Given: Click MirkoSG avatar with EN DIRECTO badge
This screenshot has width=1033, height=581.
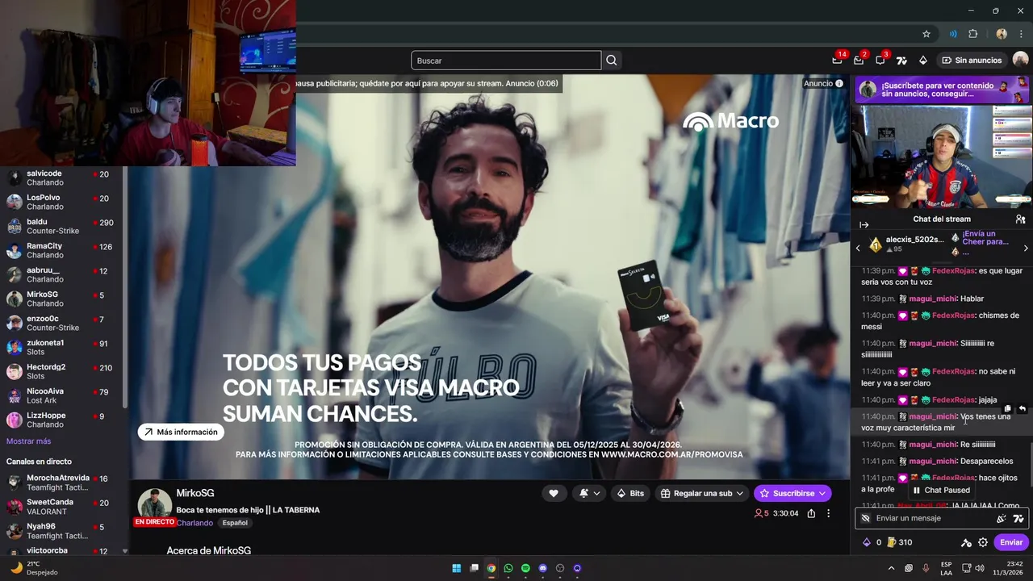Looking at the screenshot, I should pos(154,507).
